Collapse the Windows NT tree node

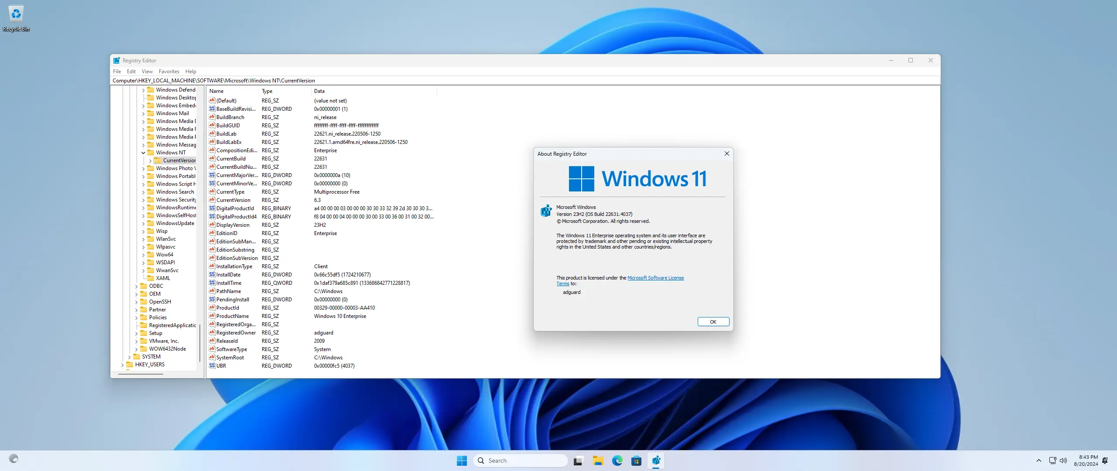click(143, 153)
